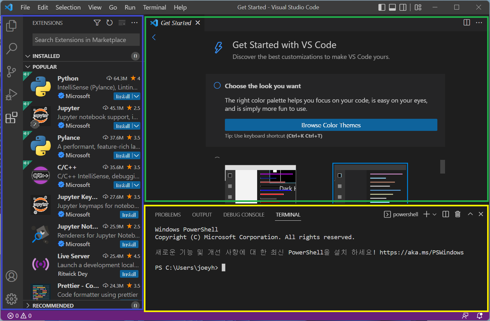The width and height of the screenshot is (490, 321).
Task: Split the editor to the right
Action: point(467,23)
